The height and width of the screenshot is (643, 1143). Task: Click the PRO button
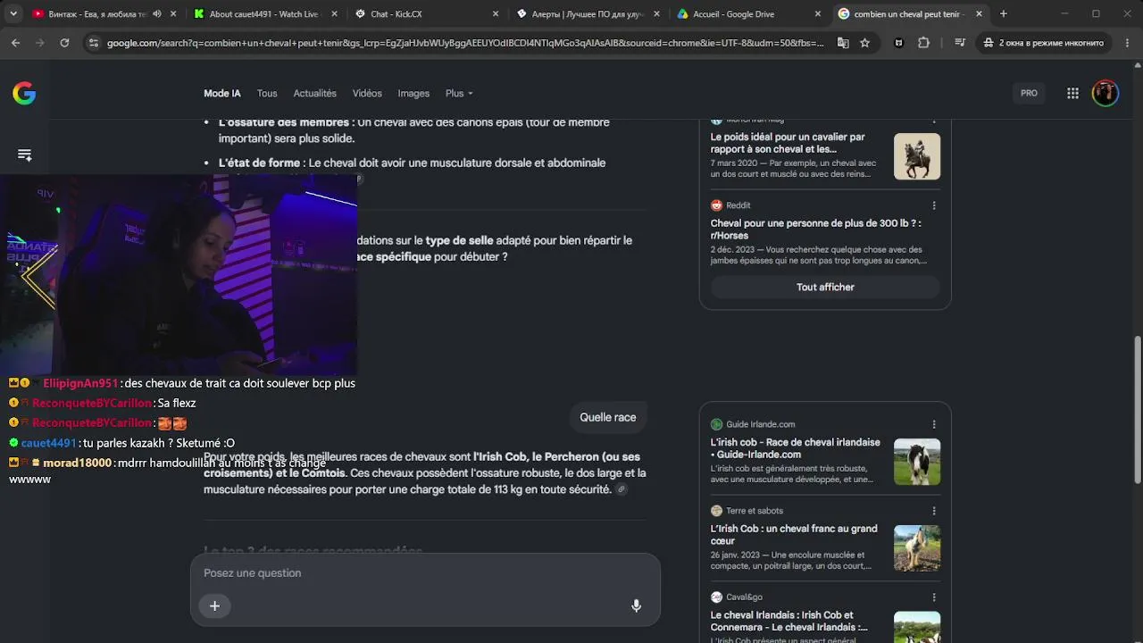[1030, 93]
